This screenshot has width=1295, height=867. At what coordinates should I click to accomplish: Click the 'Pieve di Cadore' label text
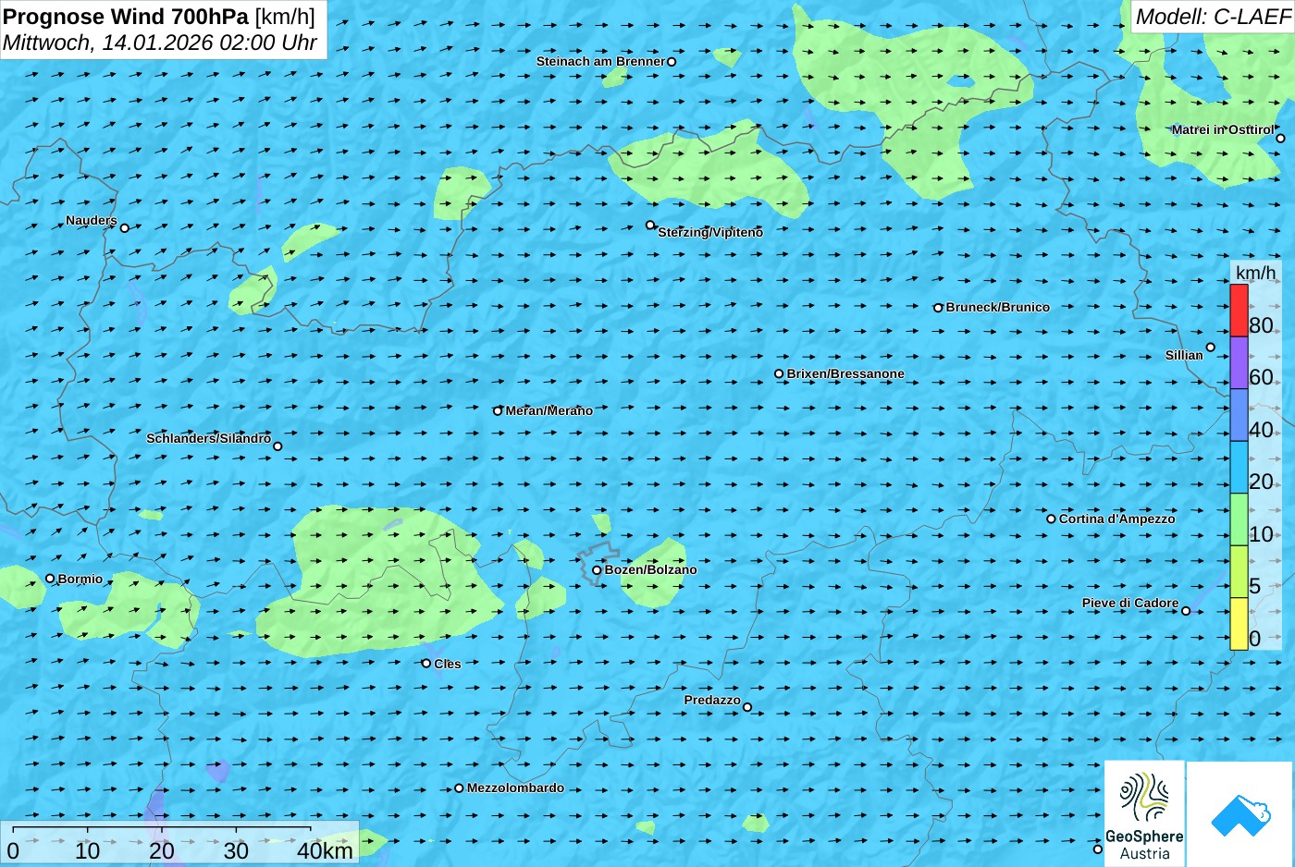(x=1130, y=603)
